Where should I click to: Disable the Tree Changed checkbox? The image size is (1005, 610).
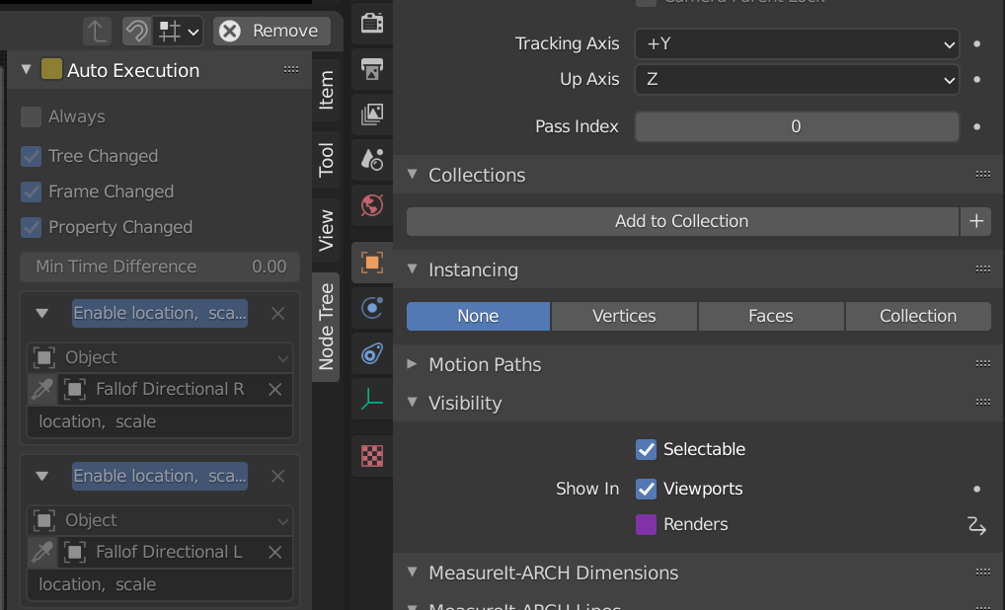click(31, 156)
